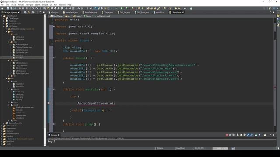Viewport: 280px width, 157px height.
Task: Switch to the AssetSetter.java editor tab
Action: click(90, 12)
